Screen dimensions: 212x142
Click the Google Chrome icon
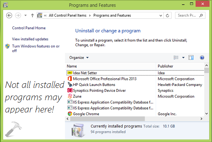[x=70, y=114]
